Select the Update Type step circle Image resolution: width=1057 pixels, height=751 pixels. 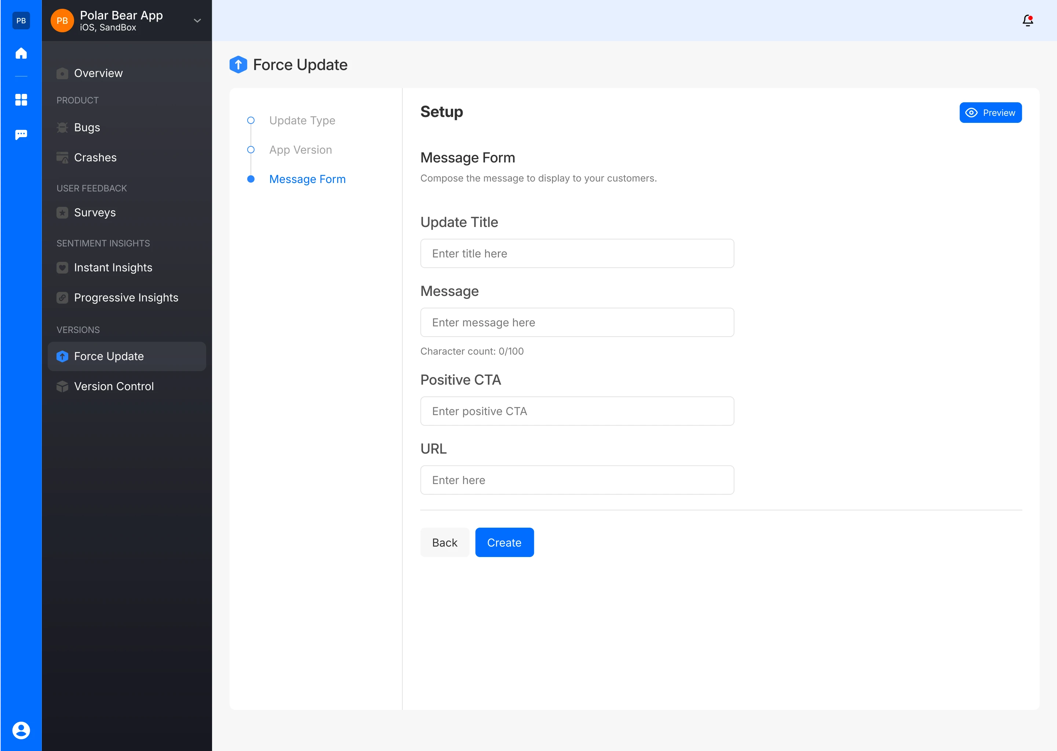251,120
